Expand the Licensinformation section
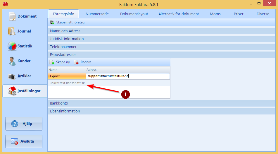The image size is (278, 154). click(161, 111)
